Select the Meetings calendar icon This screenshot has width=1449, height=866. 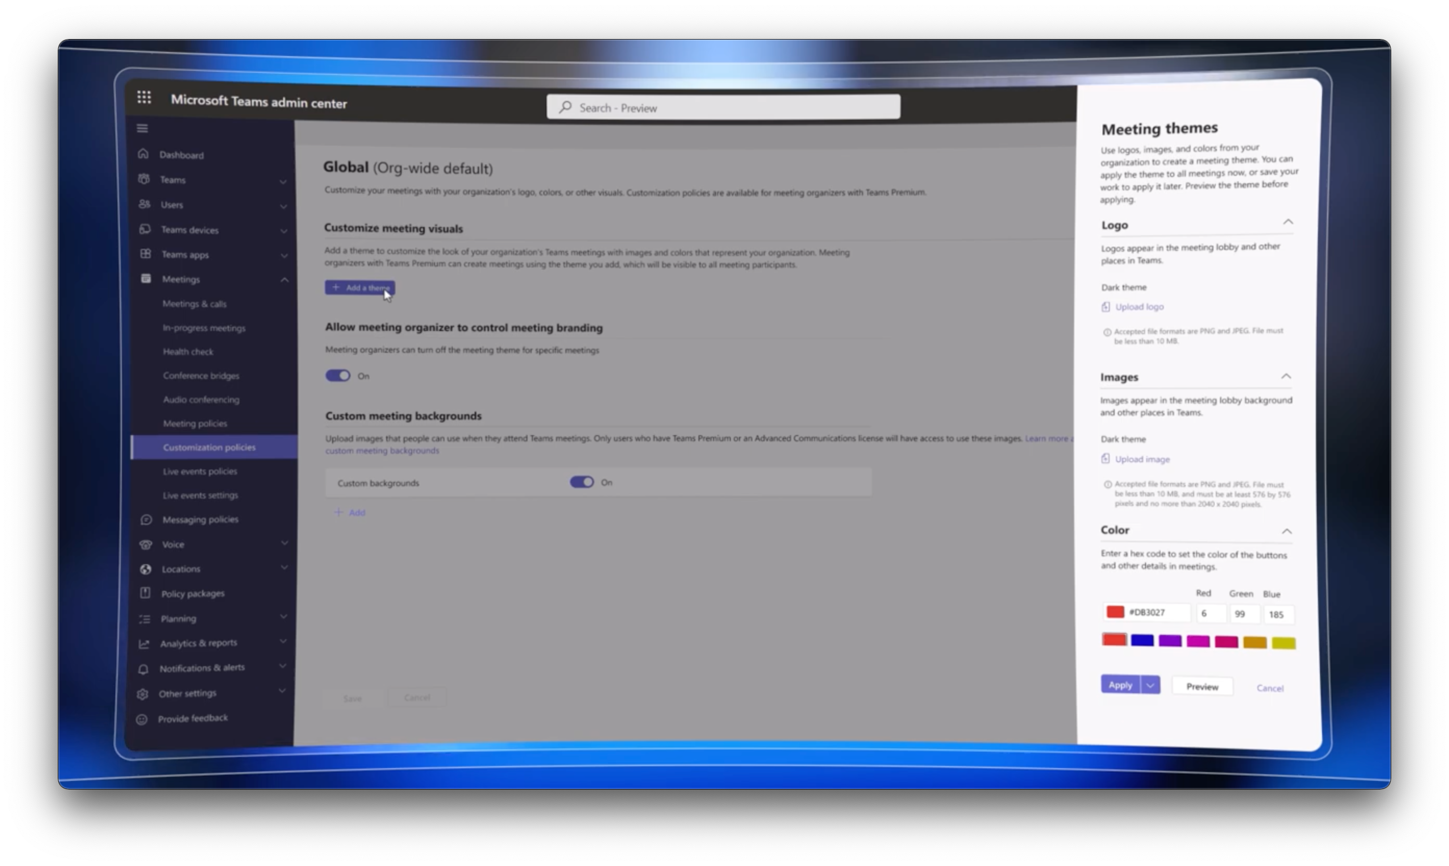(x=145, y=278)
